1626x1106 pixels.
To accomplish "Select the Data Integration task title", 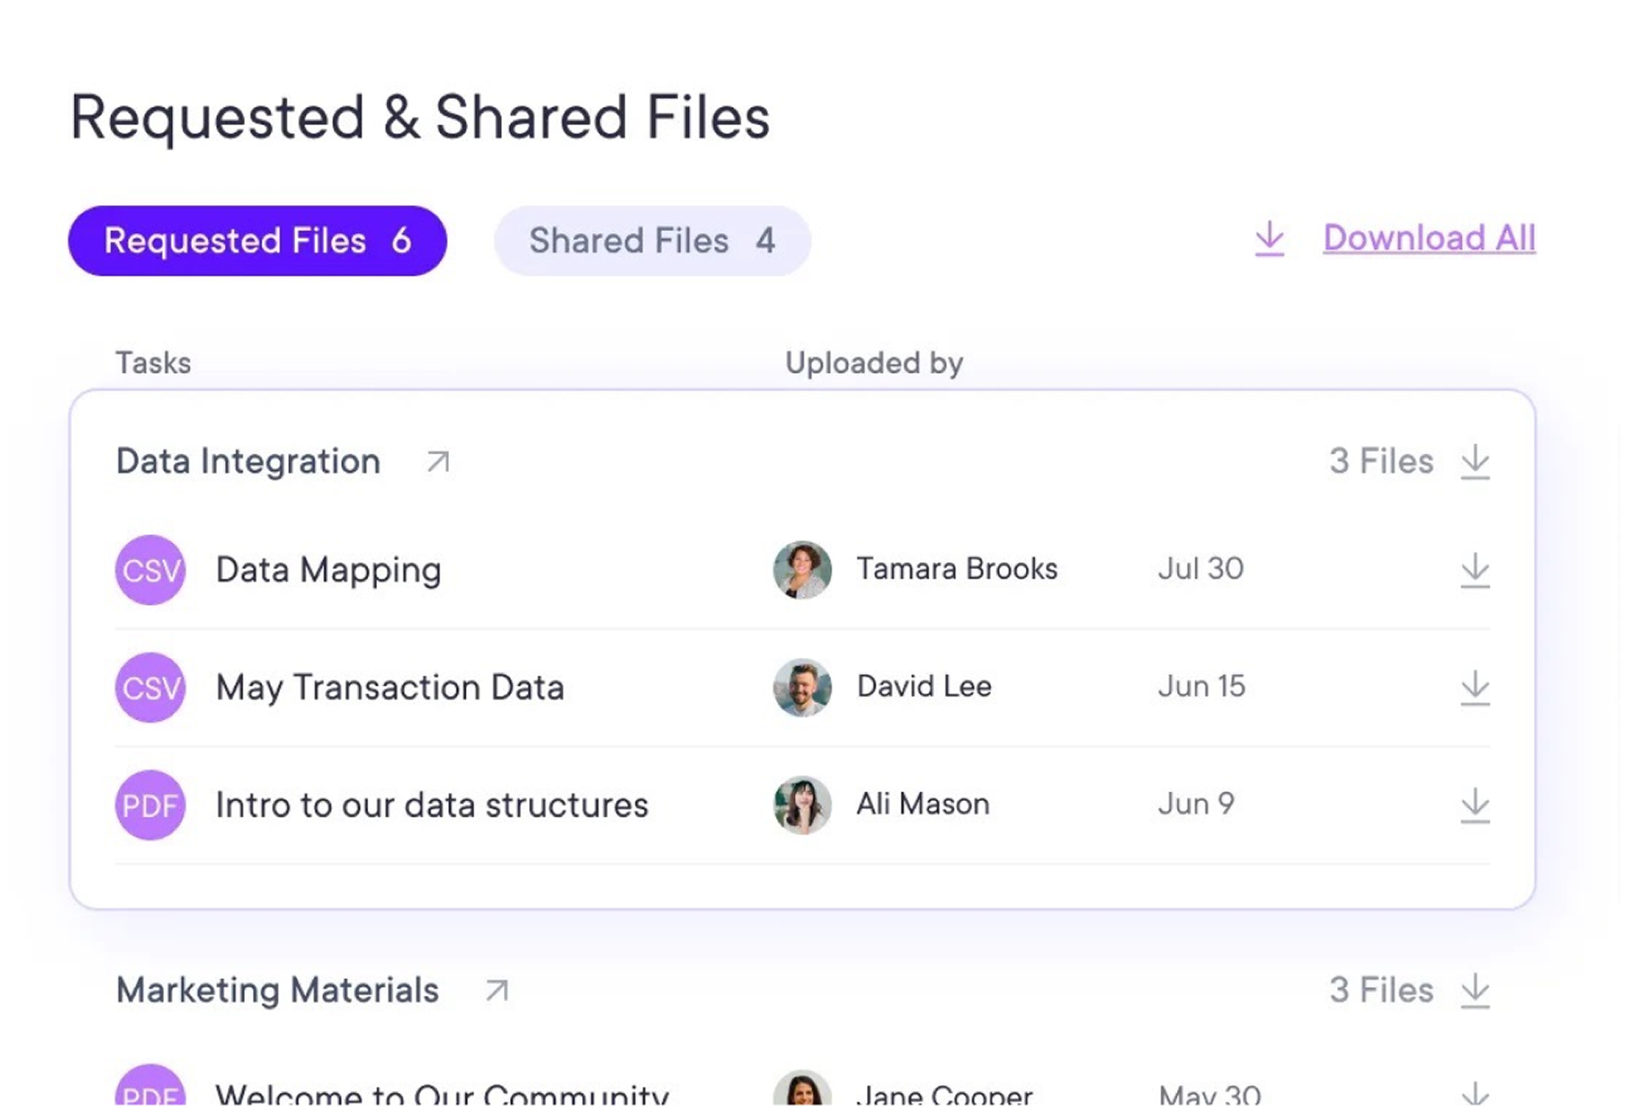I will tap(248, 461).
